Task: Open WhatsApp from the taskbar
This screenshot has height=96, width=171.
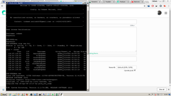Action: click(x=53, y=94)
